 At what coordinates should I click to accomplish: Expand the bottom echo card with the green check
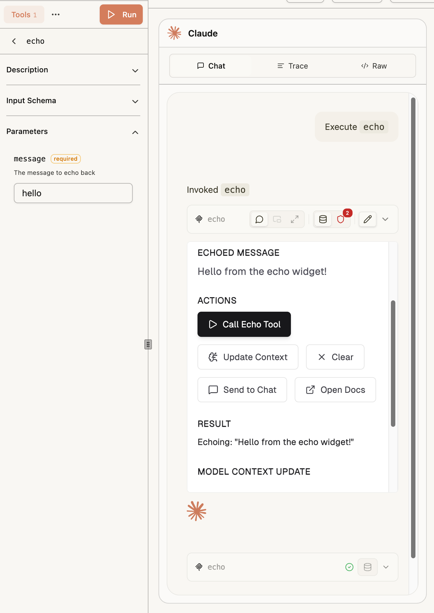click(386, 567)
